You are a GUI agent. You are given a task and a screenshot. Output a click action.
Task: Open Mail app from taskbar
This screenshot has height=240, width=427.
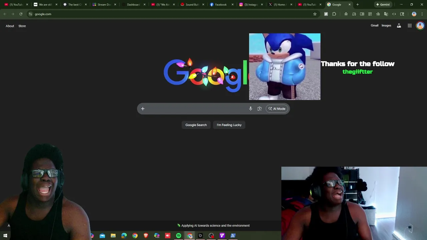coord(102,236)
